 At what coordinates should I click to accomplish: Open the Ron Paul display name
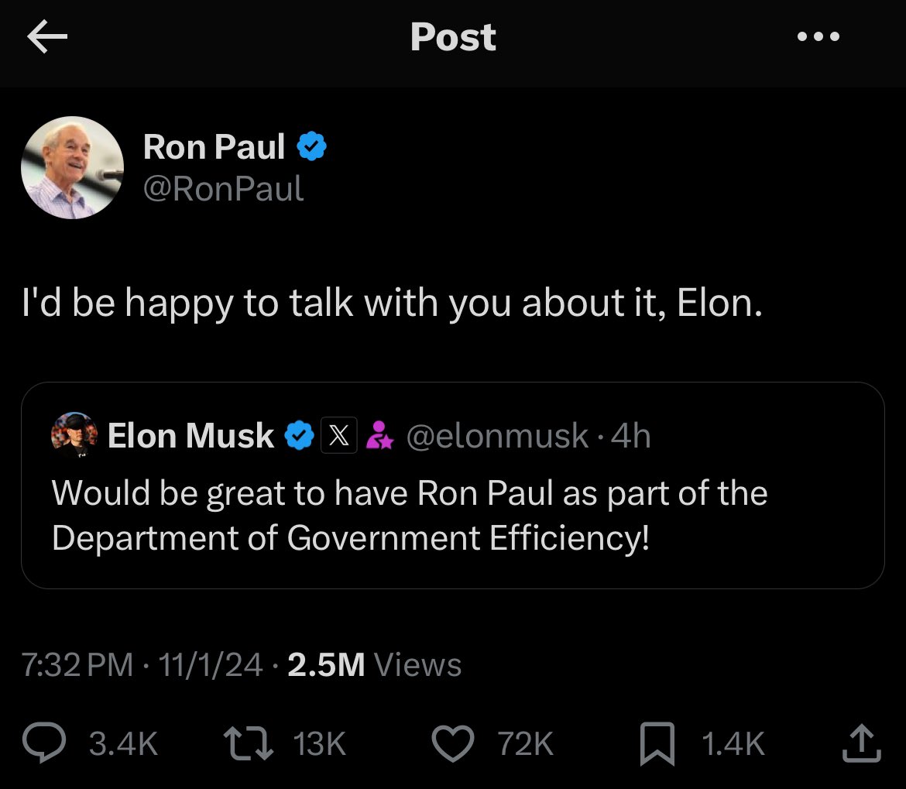[x=214, y=147]
